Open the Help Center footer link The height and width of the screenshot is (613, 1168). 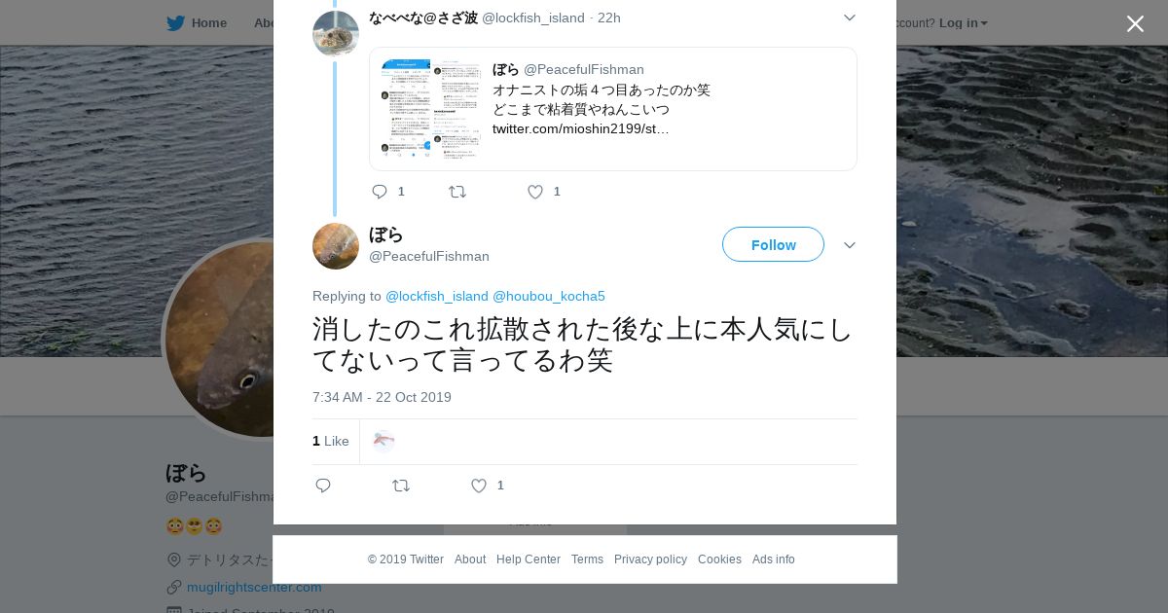[529, 559]
